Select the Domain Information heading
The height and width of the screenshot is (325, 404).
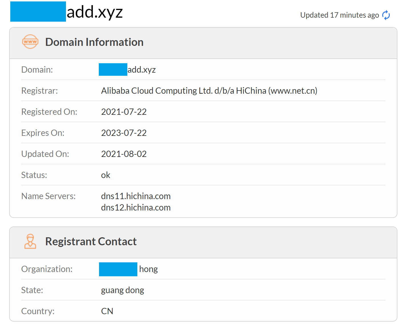click(x=94, y=42)
